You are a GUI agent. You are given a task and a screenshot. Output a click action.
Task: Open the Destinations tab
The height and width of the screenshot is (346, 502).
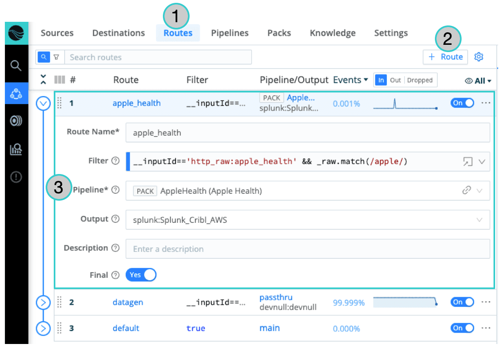pyautogui.click(x=118, y=33)
